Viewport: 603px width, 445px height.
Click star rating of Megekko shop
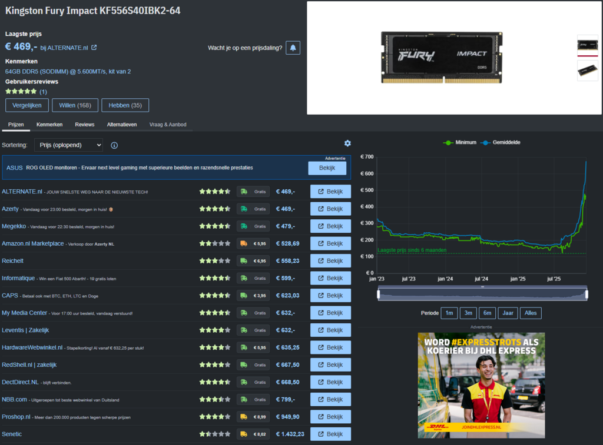pos(214,226)
